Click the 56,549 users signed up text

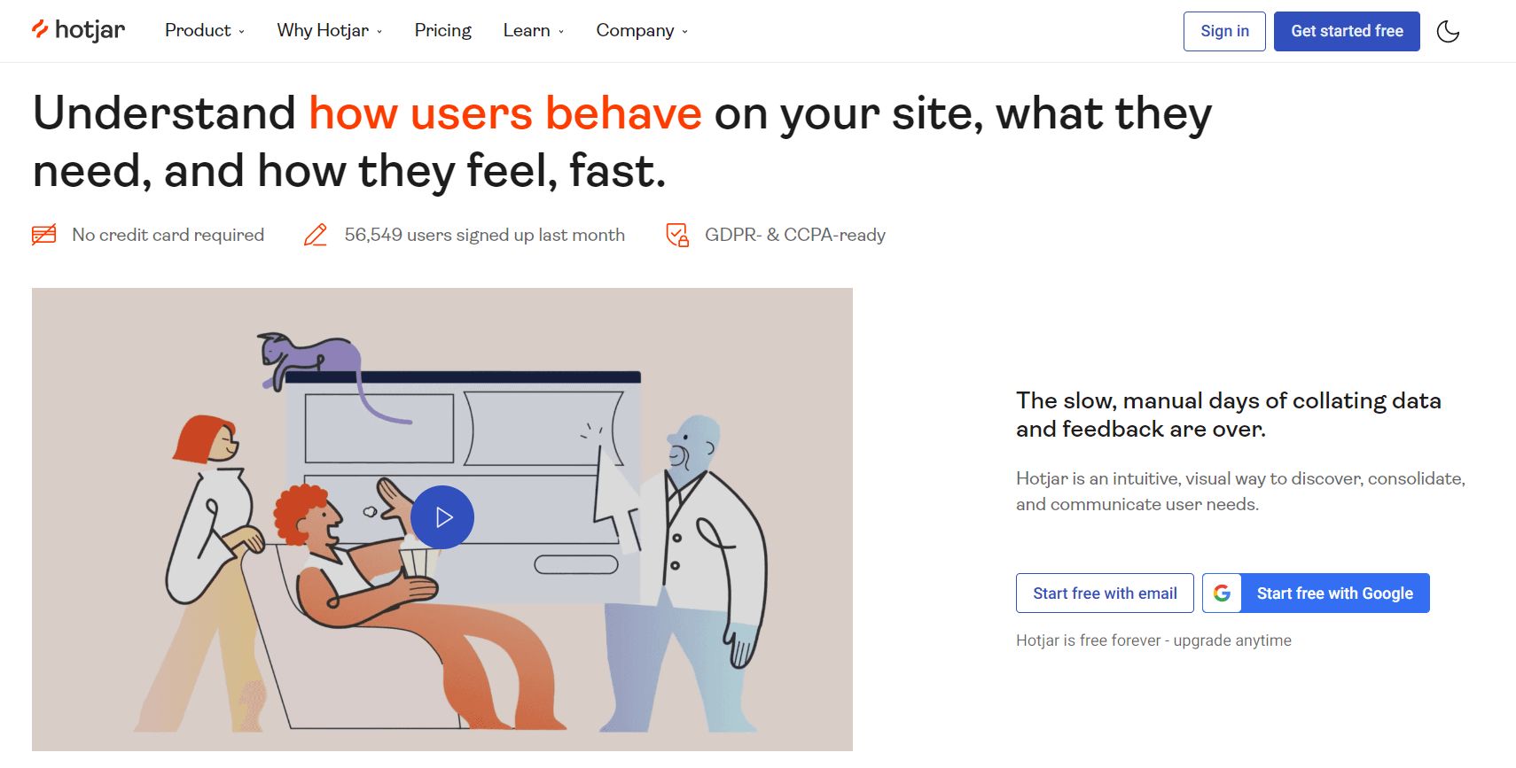tap(484, 234)
